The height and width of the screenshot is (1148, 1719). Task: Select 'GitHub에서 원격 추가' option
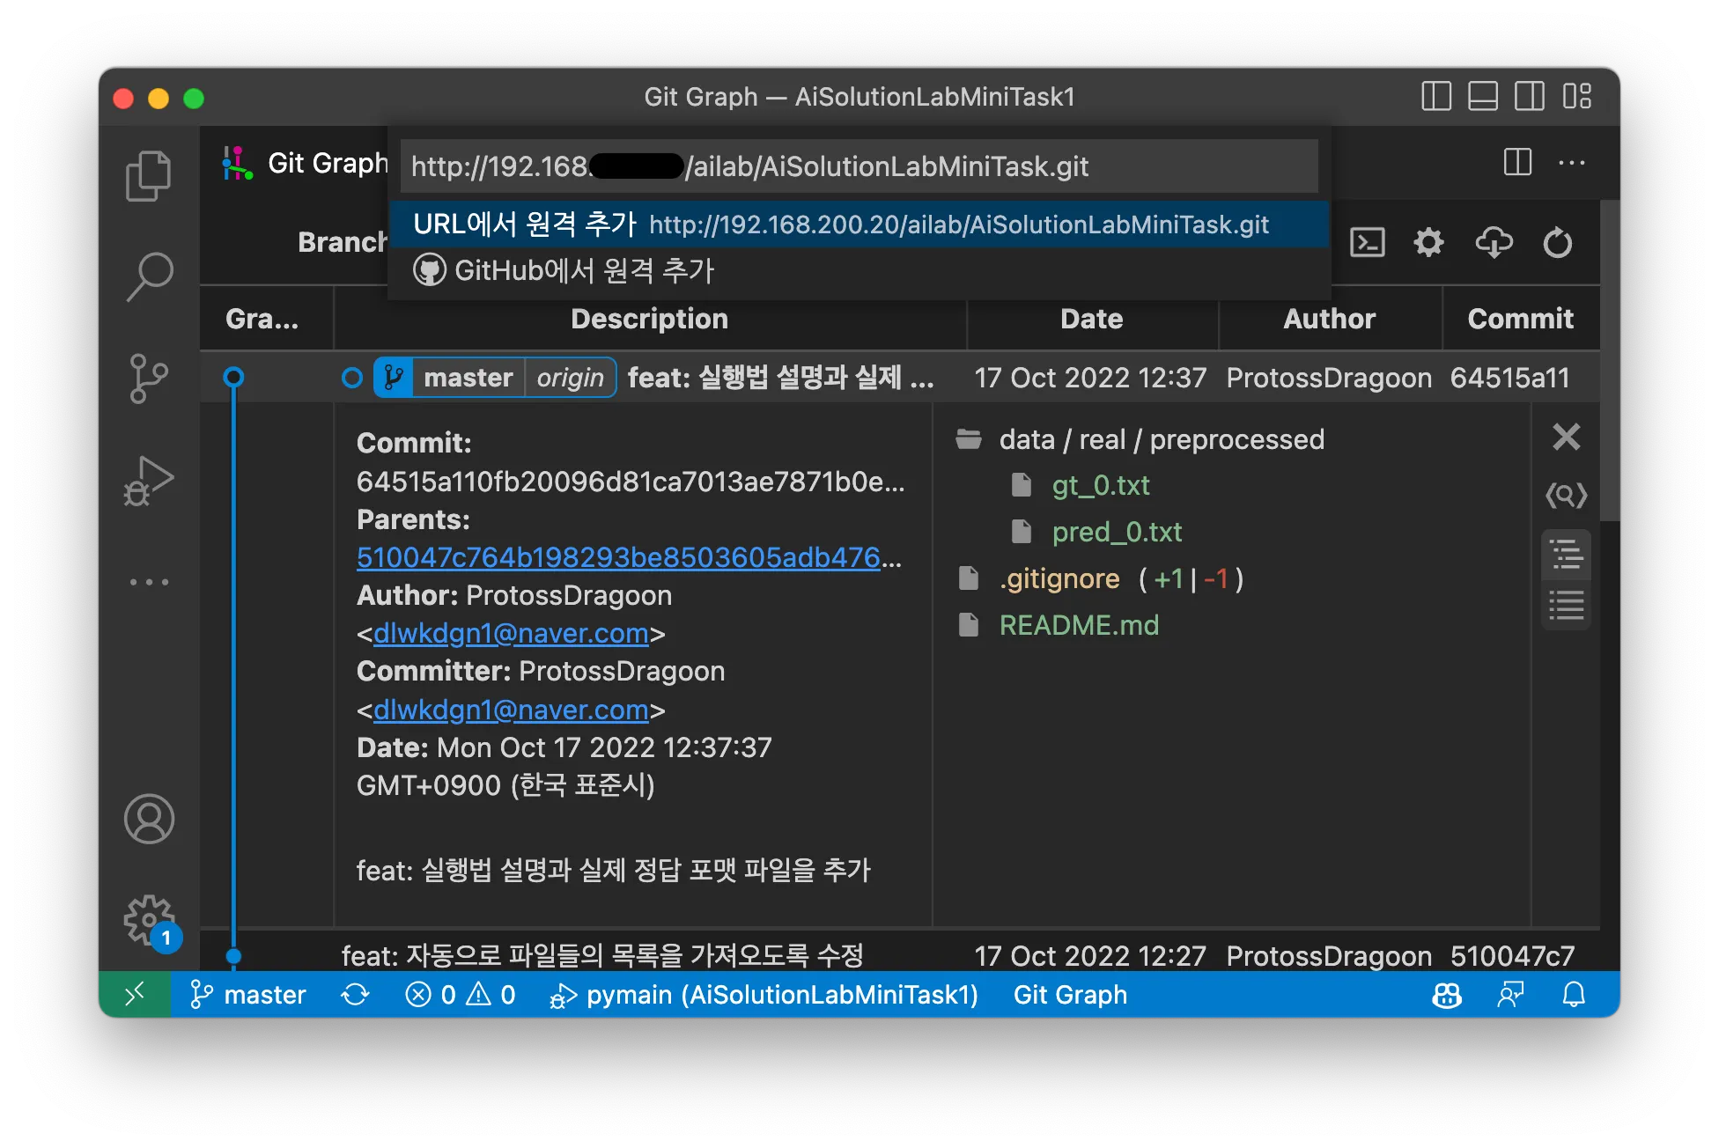pos(583,270)
